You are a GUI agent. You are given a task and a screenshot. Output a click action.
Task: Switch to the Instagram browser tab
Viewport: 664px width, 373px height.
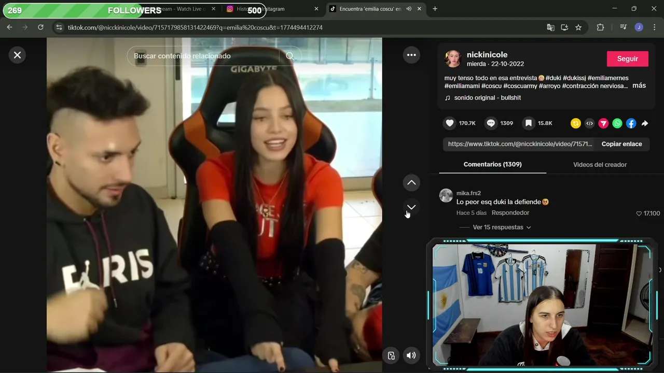(273, 9)
